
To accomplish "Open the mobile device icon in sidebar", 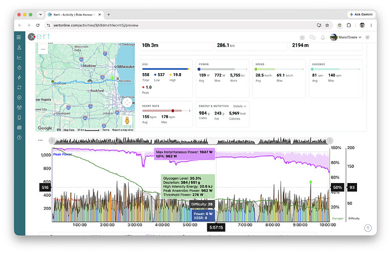I will coord(19,117).
